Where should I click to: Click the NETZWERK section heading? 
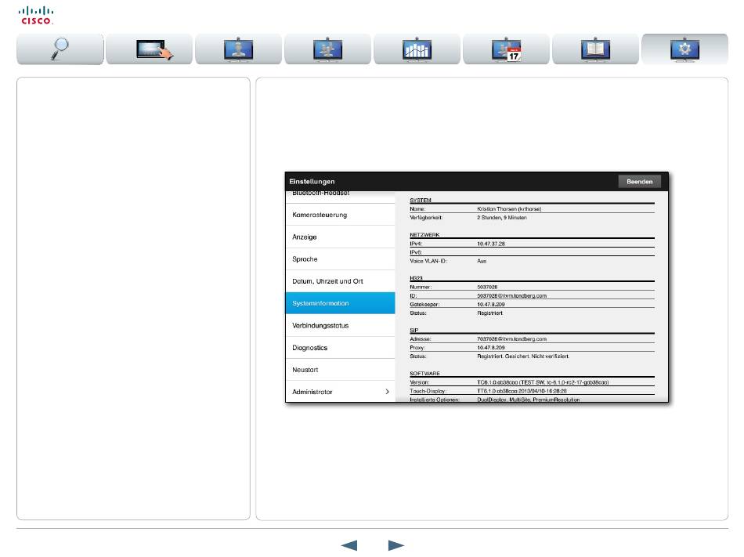[x=424, y=235]
